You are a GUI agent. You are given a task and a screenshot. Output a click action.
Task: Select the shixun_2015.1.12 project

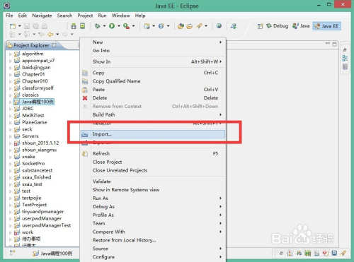tap(40, 143)
